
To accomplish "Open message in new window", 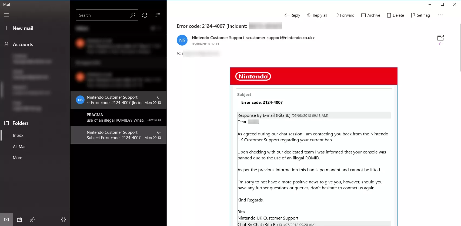I will click(x=440, y=38).
